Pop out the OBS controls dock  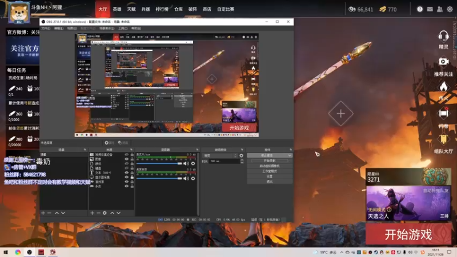click(291, 150)
